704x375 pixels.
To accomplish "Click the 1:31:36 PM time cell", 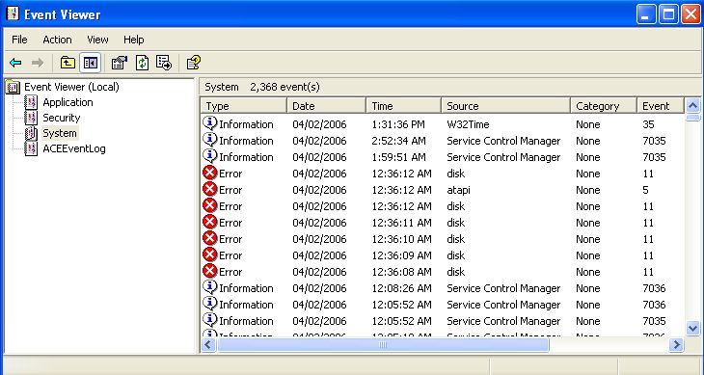I will [397, 124].
